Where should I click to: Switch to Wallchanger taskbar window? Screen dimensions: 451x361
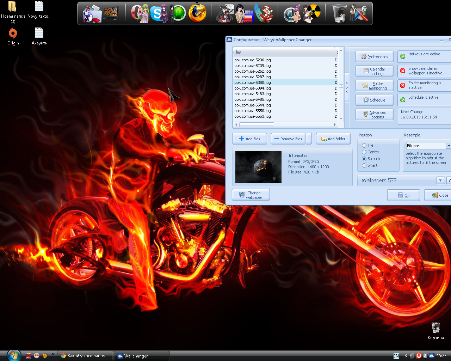[x=141, y=356]
